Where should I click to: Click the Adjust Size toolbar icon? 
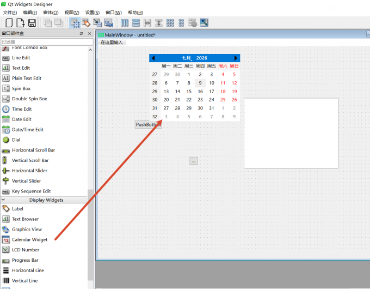pyautogui.click(x=204, y=23)
